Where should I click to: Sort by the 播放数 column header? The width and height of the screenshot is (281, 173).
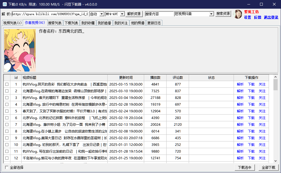[x=155, y=78]
